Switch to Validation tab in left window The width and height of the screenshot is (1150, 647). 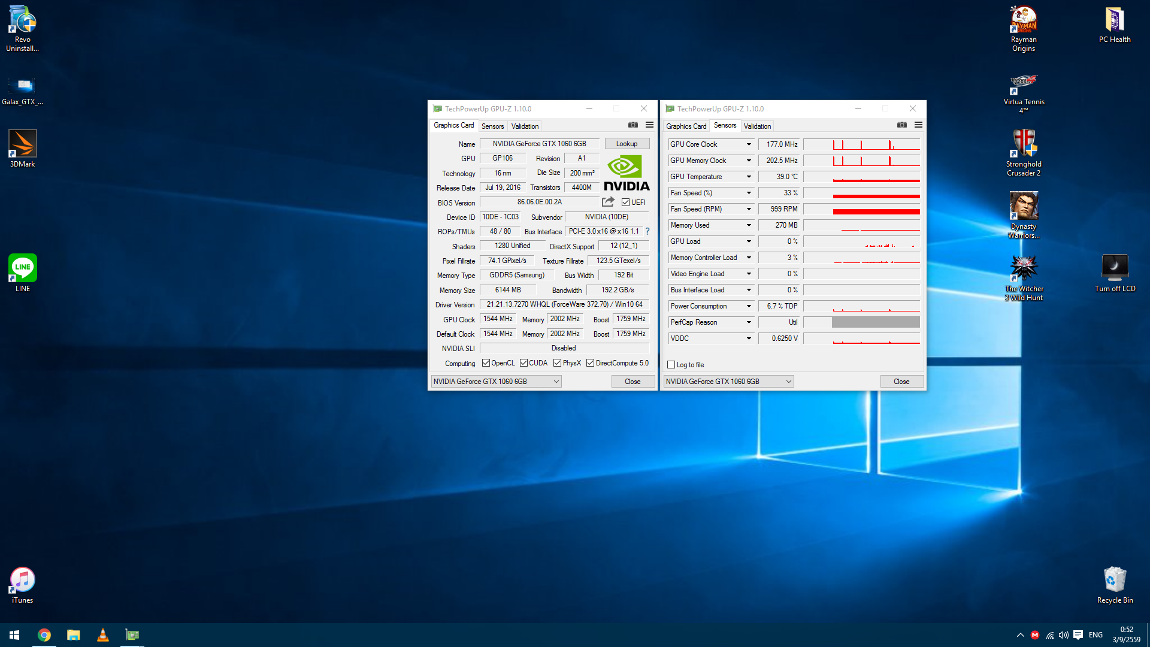click(525, 126)
